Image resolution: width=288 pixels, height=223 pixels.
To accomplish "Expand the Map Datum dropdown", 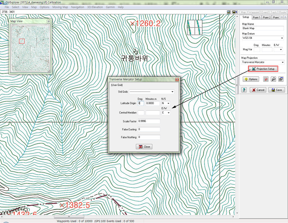I will coord(282,38).
